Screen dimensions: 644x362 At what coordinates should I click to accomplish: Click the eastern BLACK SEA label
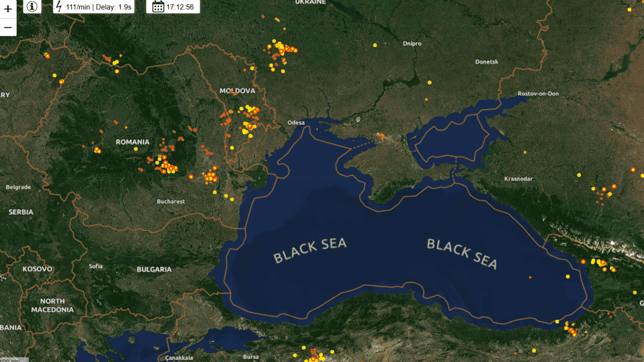pos(462,254)
